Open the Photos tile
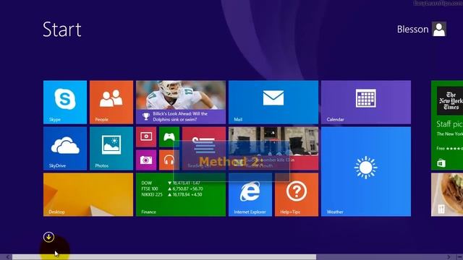Viewport: 463px width, 260px height. pos(111,148)
